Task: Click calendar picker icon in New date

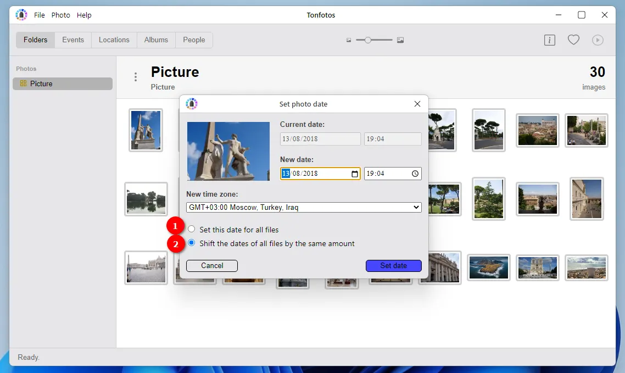Action: 355,174
